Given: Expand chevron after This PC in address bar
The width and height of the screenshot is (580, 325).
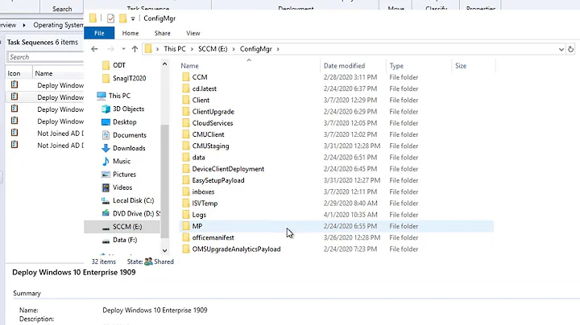Looking at the screenshot, I should pyautogui.click(x=192, y=49).
